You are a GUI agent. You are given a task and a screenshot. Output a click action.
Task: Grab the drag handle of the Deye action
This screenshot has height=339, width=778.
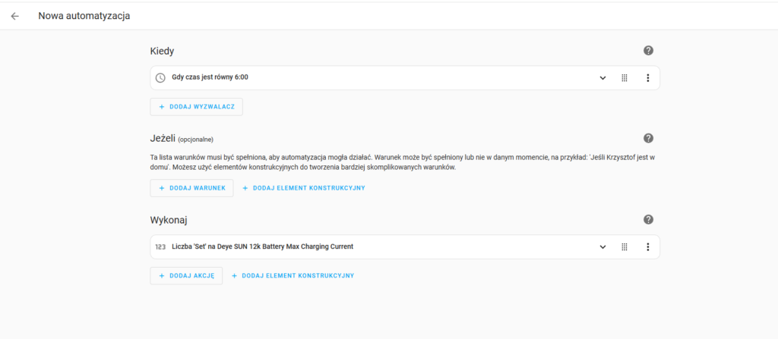[x=625, y=246]
